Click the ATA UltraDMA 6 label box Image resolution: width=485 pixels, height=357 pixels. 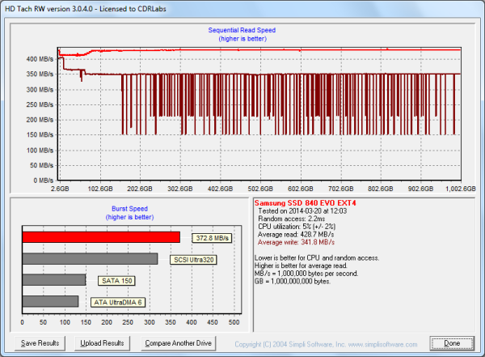pos(117,302)
